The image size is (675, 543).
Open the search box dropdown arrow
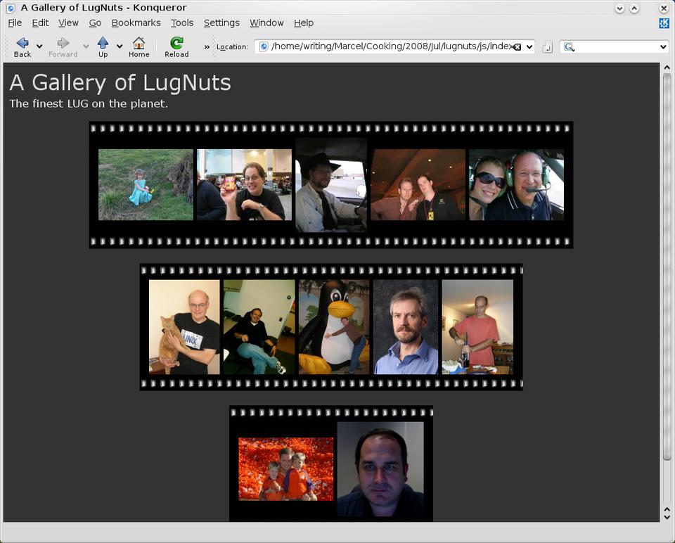663,47
